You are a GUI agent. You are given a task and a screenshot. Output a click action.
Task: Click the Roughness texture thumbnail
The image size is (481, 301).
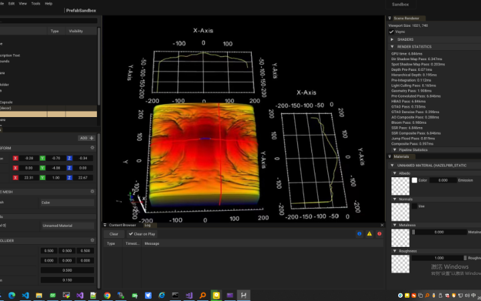click(x=400, y=264)
